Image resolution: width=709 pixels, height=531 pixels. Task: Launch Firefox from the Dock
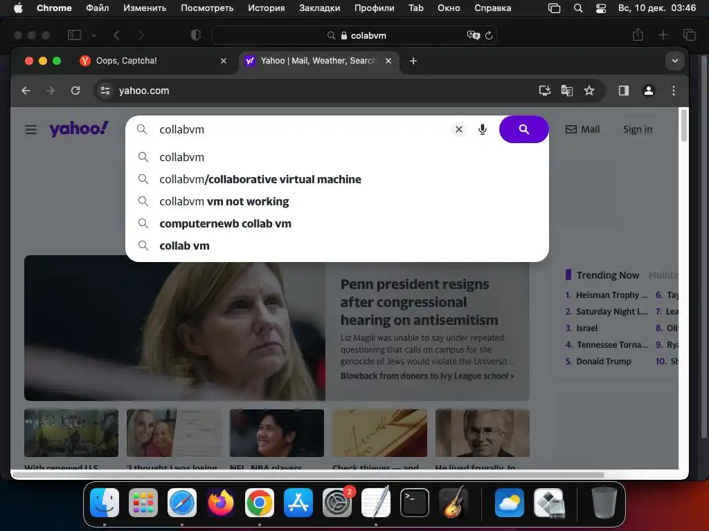[x=221, y=503]
